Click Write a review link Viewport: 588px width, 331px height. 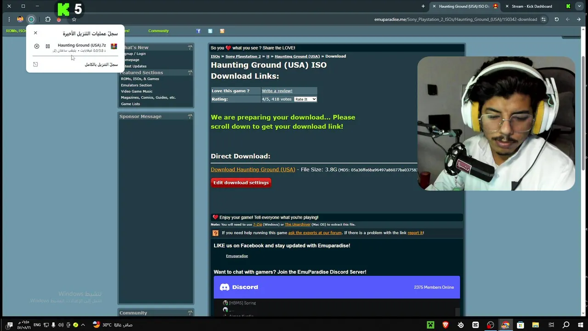tap(277, 91)
